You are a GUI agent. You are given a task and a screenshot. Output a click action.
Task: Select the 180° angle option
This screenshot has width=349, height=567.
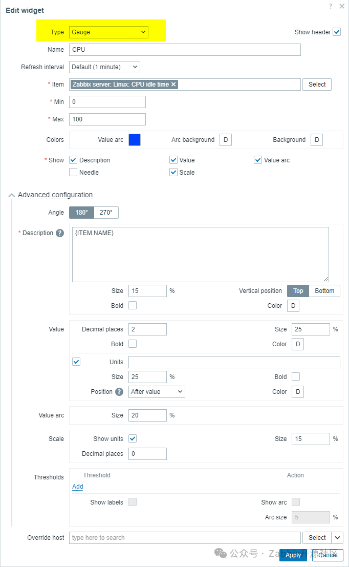tap(82, 212)
